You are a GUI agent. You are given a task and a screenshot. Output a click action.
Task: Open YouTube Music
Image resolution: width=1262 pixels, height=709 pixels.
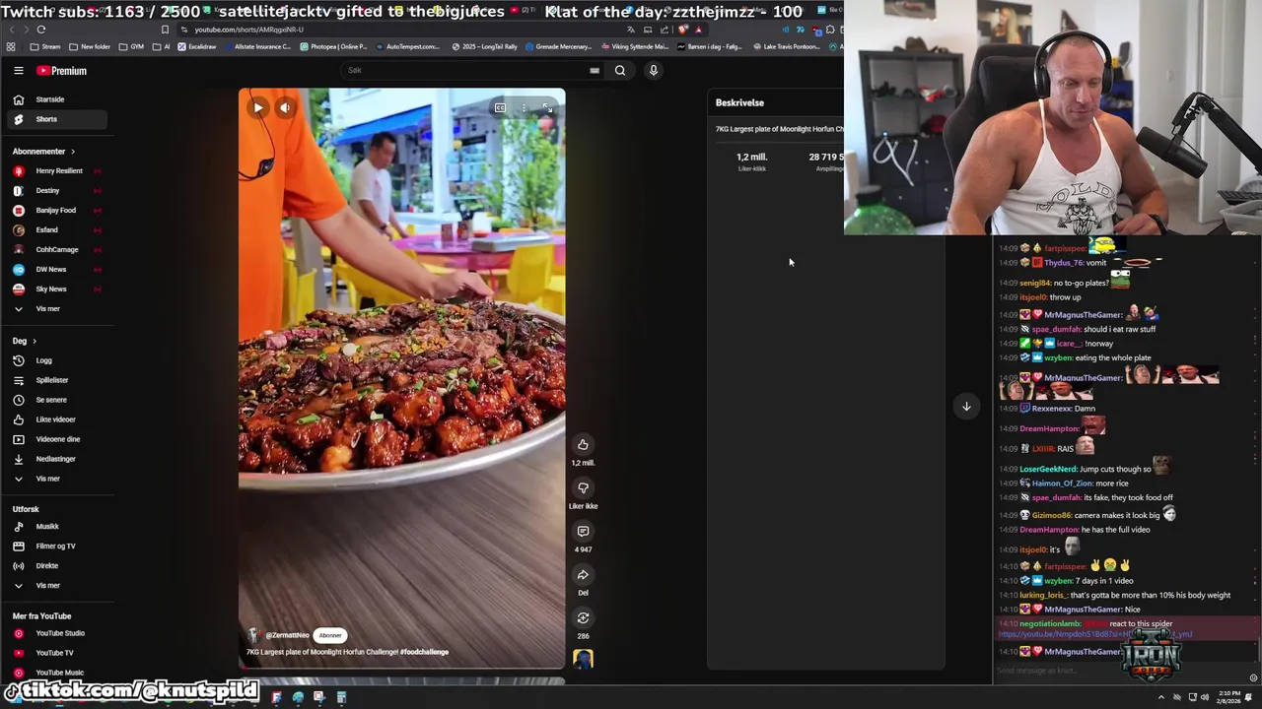55,673
